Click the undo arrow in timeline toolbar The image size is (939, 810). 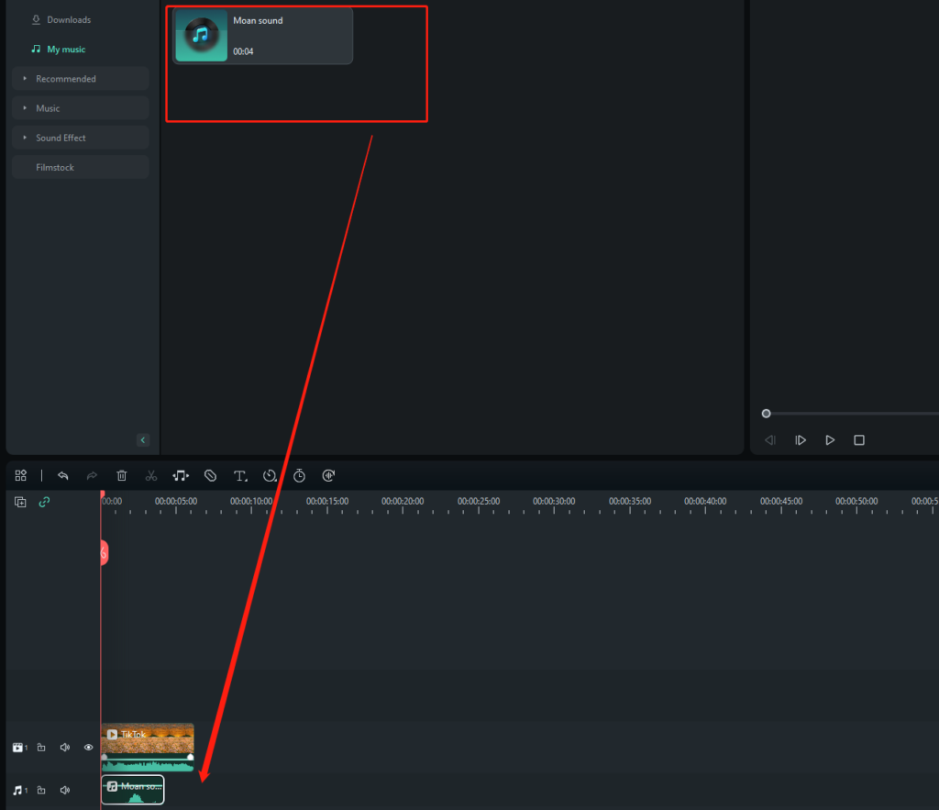point(63,475)
